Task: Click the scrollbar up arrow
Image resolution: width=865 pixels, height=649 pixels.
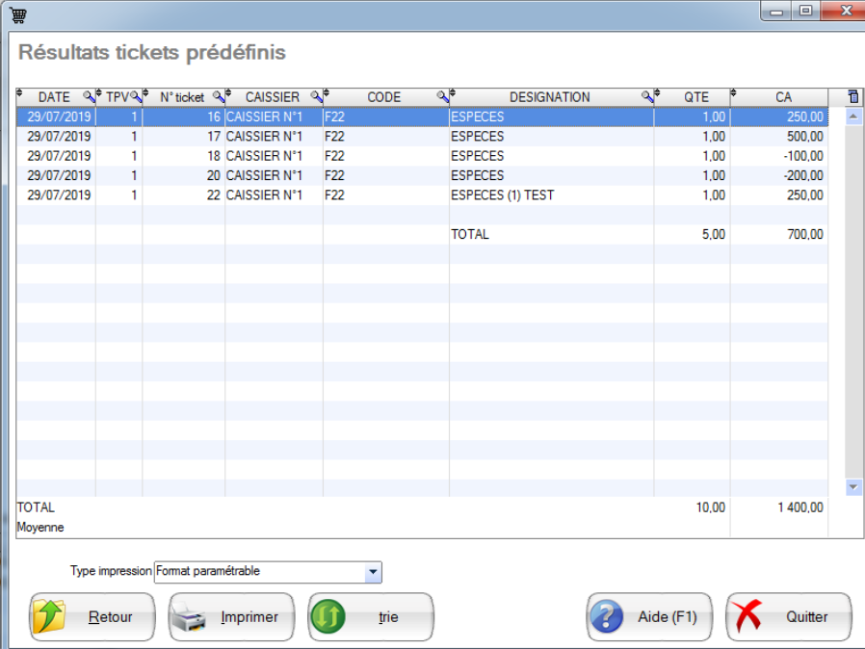Action: click(x=852, y=117)
